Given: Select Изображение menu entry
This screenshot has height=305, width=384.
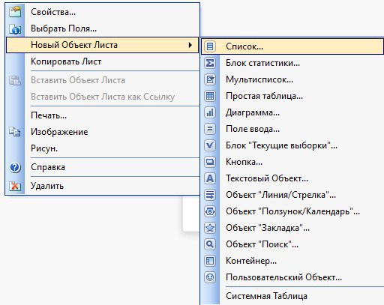Looking at the screenshot, I should coord(102,132).
